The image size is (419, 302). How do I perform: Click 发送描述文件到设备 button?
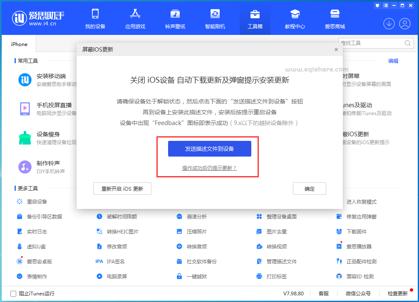coord(209,148)
